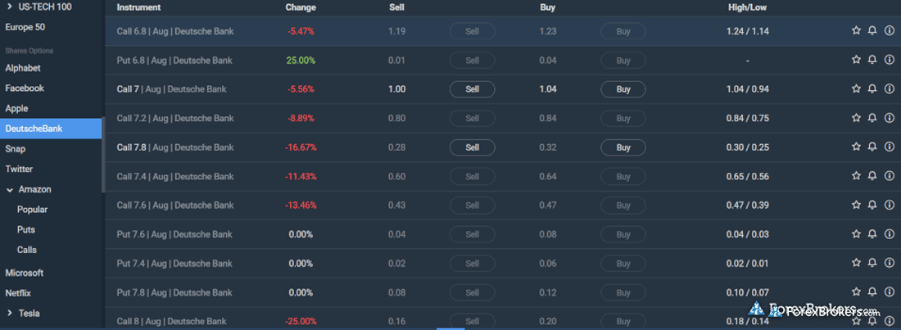Expand the Tesla options group
Screen dimensions: 901x330
tap(10, 313)
